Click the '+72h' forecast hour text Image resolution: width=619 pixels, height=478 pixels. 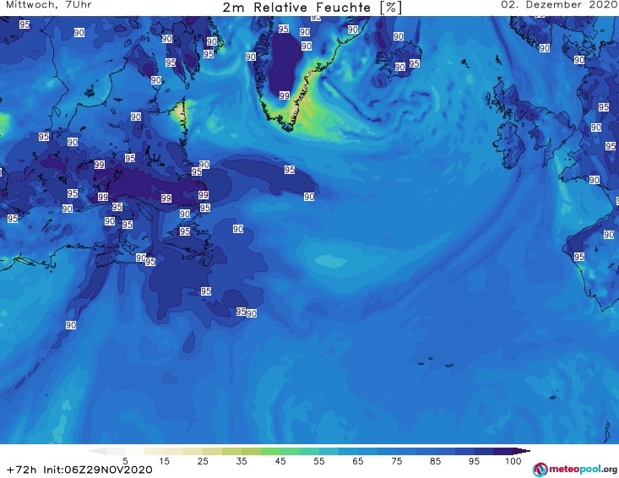click(22, 470)
